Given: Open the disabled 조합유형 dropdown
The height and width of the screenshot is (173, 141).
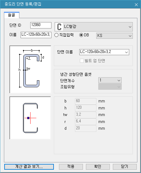Looking at the screenshot, I should [110, 87].
